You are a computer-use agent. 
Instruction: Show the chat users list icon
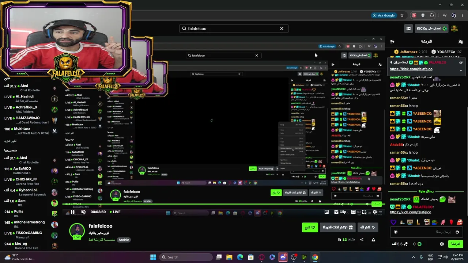[460, 42]
